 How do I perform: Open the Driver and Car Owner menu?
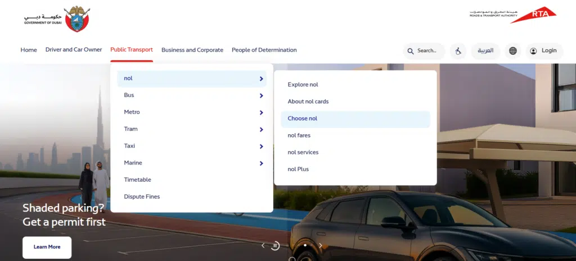(x=74, y=50)
